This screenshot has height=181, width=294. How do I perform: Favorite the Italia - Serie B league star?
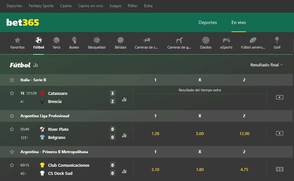pyautogui.click(x=12, y=80)
